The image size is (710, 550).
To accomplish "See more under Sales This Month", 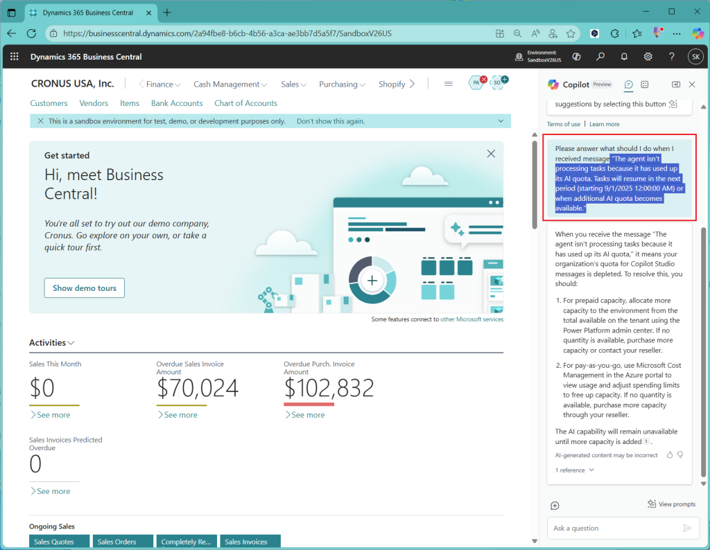I will (50, 415).
